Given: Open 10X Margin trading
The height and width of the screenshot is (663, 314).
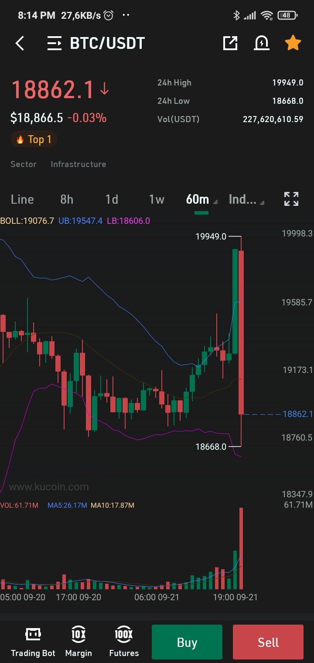Looking at the screenshot, I should click(78, 642).
